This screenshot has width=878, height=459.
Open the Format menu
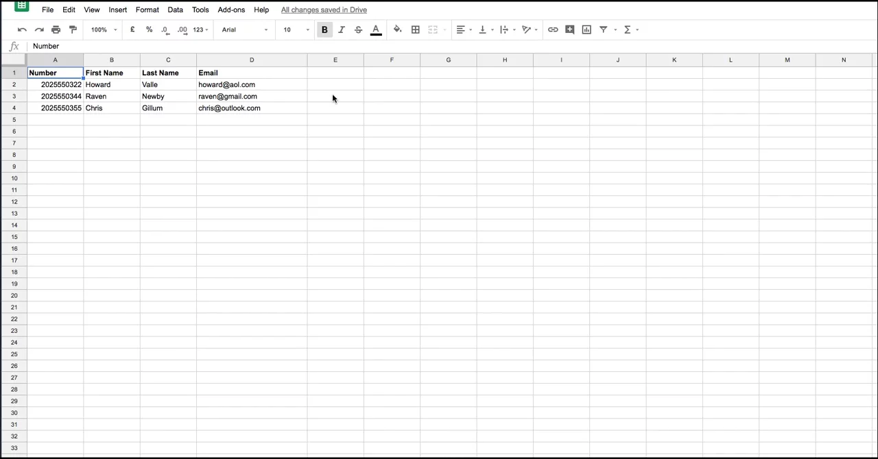tap(147, 10)
